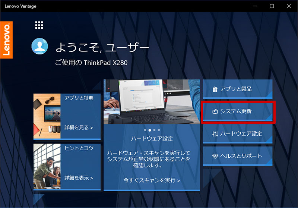Click the laptop carousel banner image
Viewport: 298px width, 208px height.
tap(152, 102)
